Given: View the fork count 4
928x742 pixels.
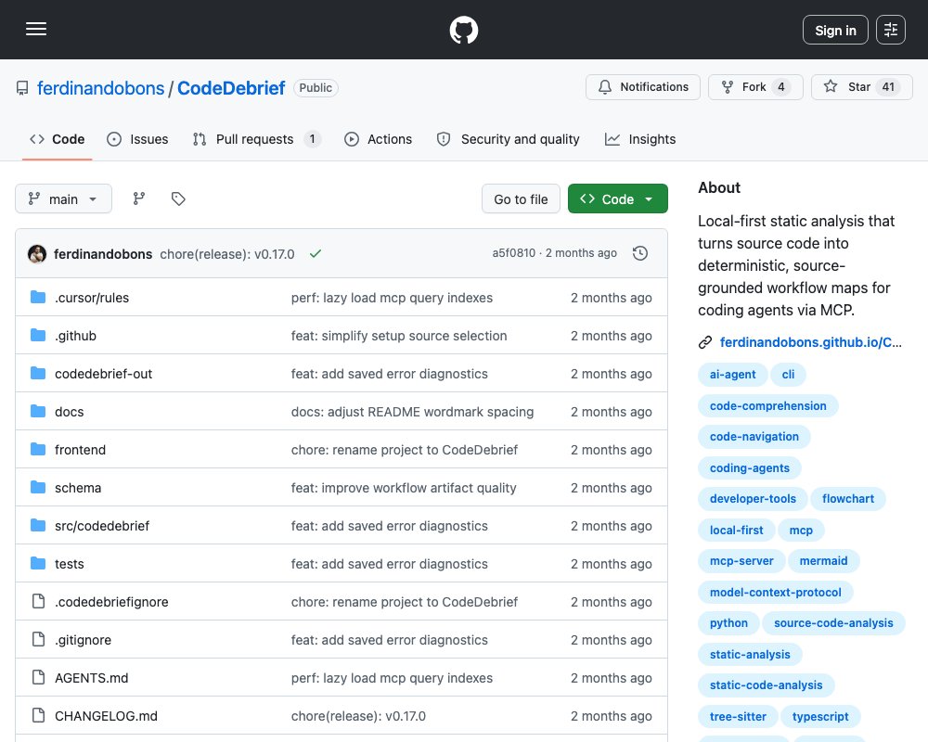Looking at the screenshot, I should pyautogui.click(x=781, y=87).
